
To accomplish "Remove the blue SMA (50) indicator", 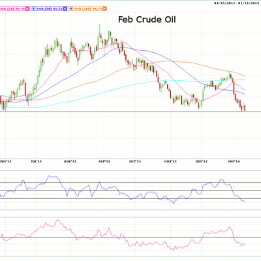I will (x=65, y=8).
